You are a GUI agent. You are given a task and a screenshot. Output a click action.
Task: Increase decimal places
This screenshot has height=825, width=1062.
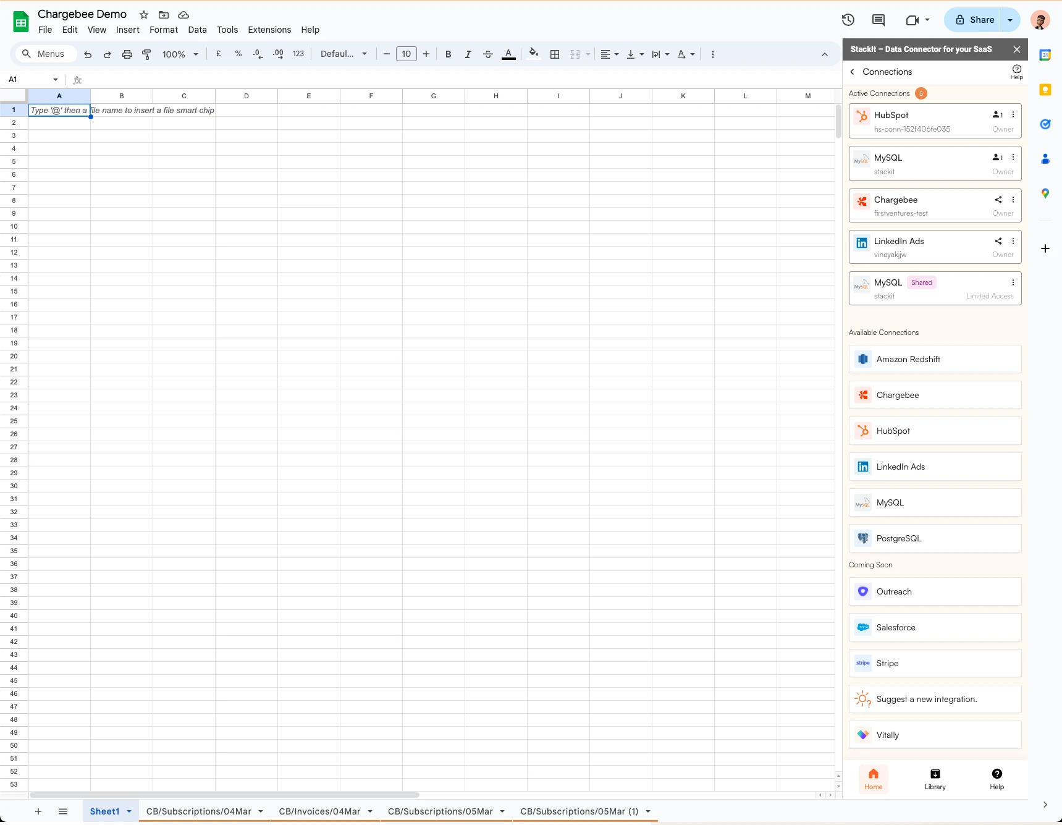coord(278,54)
